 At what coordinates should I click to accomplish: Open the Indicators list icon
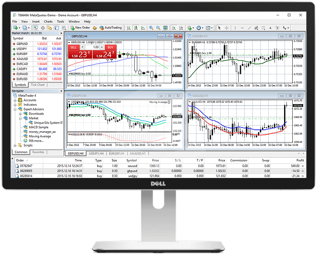(x=190, y=27)
